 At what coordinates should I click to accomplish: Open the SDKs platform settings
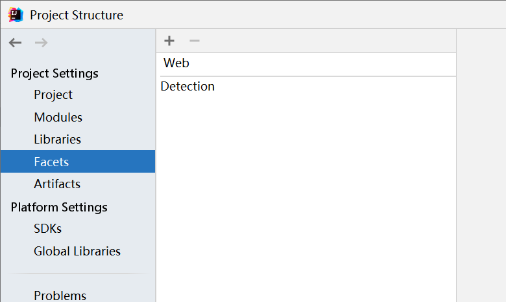48,229
